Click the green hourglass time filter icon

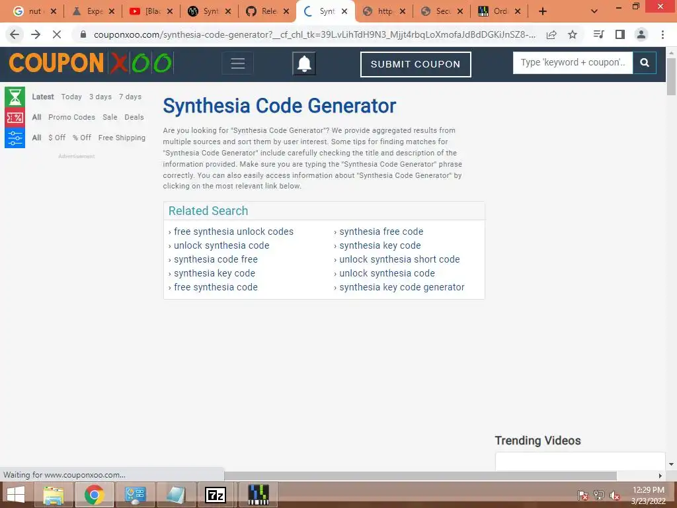(x=15, y=97)
